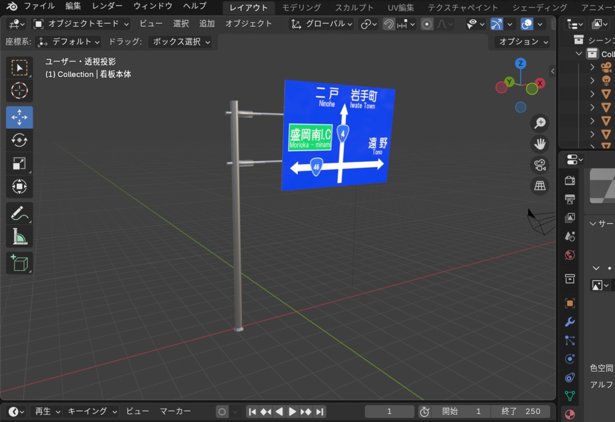Switch to the モデリング workspace tab

(x=301, y=8)
